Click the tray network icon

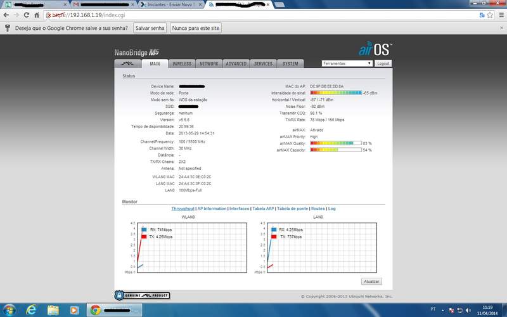[x=460, y=311]
